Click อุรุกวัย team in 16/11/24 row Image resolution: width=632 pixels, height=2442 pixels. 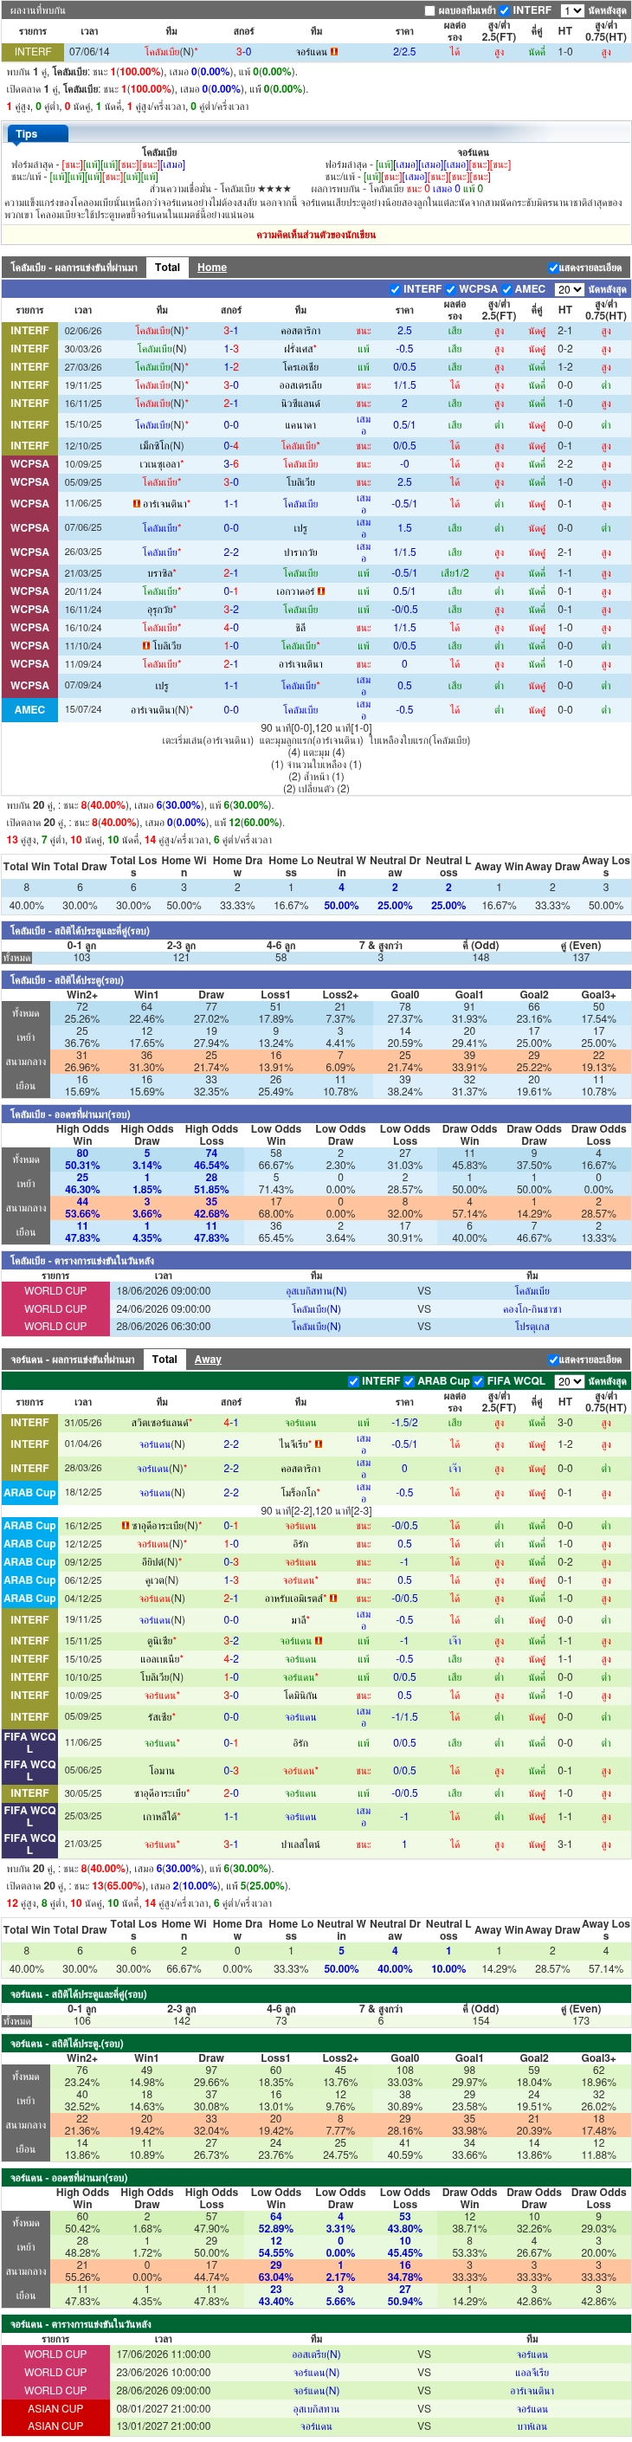pos(161,610)
